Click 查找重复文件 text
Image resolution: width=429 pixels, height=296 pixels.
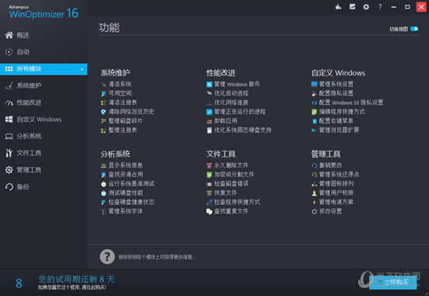(x=231, y=211)
